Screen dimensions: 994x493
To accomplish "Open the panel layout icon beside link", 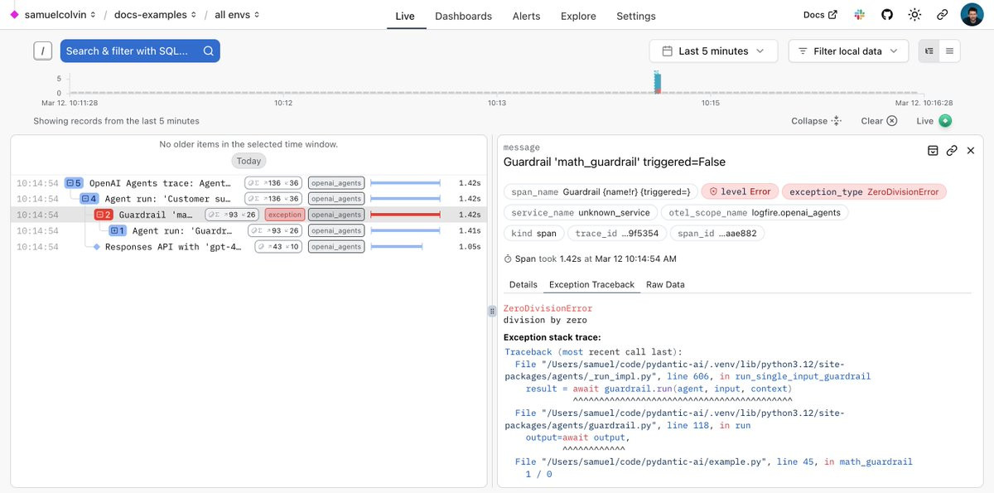I will [933, 151].
